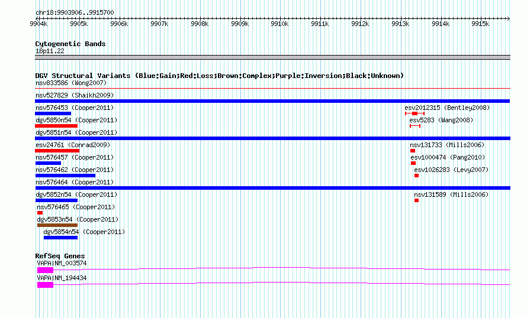Screen dimensions: 527x318
Task: Click the blue bar under nsv576462
Action: 65,176
